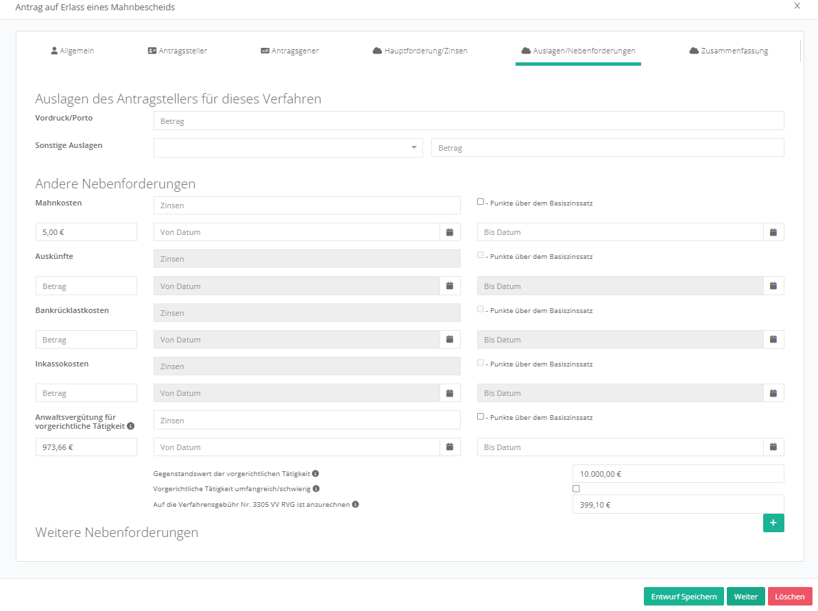This screenshot has height=611, width=818.
Task: Click info icon beside Gegenstandswert label
Action: [x=316, y=473]
